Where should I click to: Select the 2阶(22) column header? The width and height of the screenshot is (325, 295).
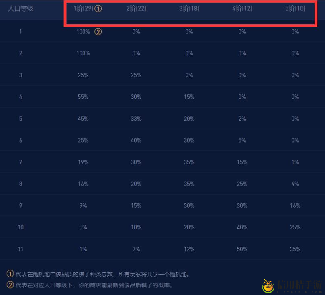[136, 9]
